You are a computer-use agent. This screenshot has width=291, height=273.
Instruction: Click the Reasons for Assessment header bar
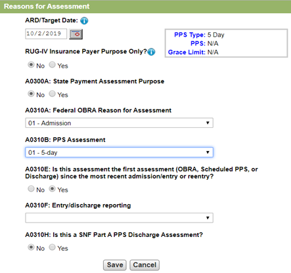[x=145, y=7]
